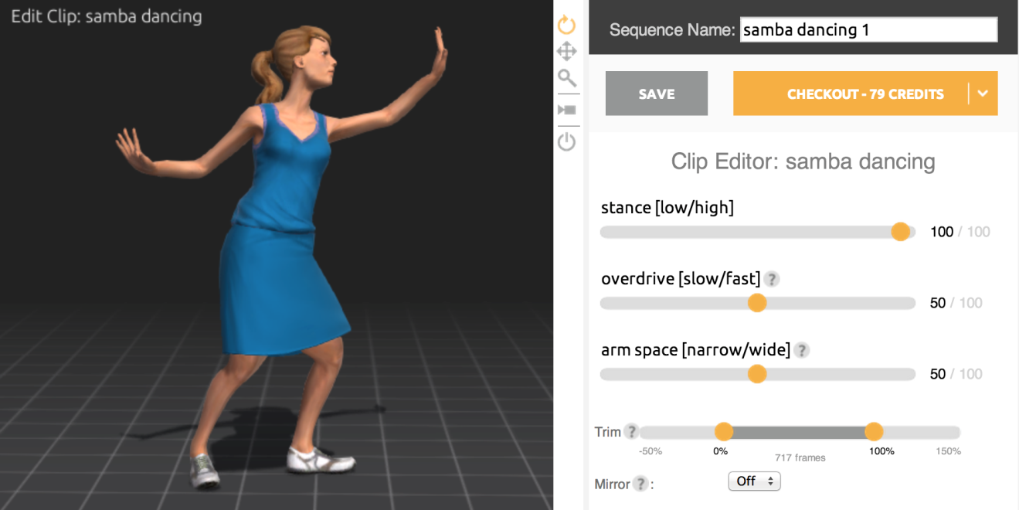
Task: Click the power reset icon
Action: click(x=567, y=142)
